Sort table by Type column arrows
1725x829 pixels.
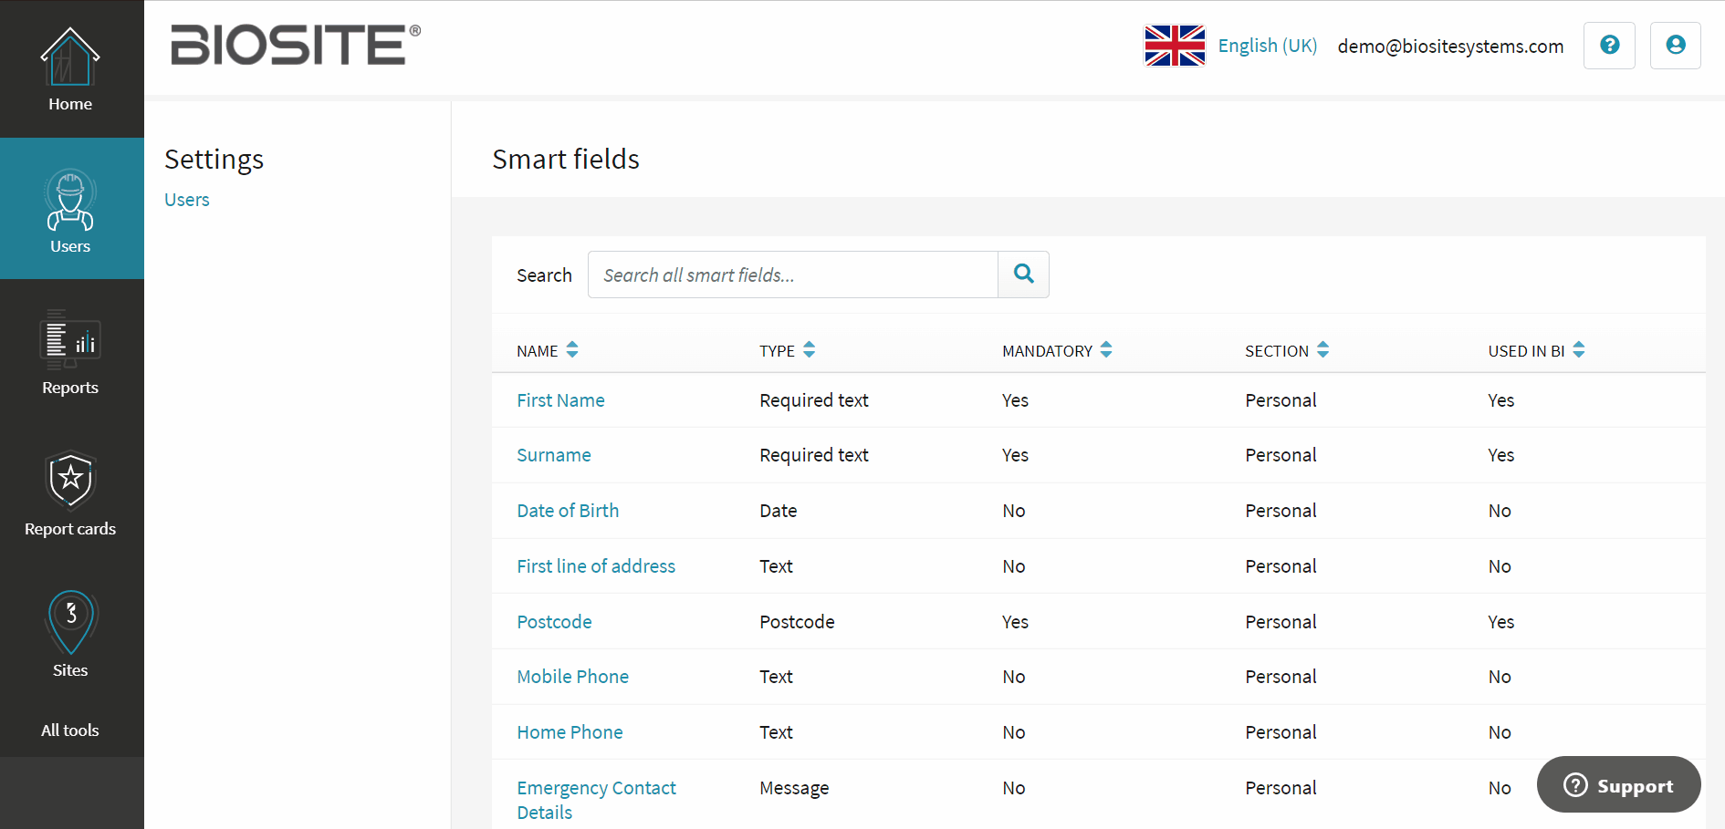pyautogui.click(x=809, y=349)
